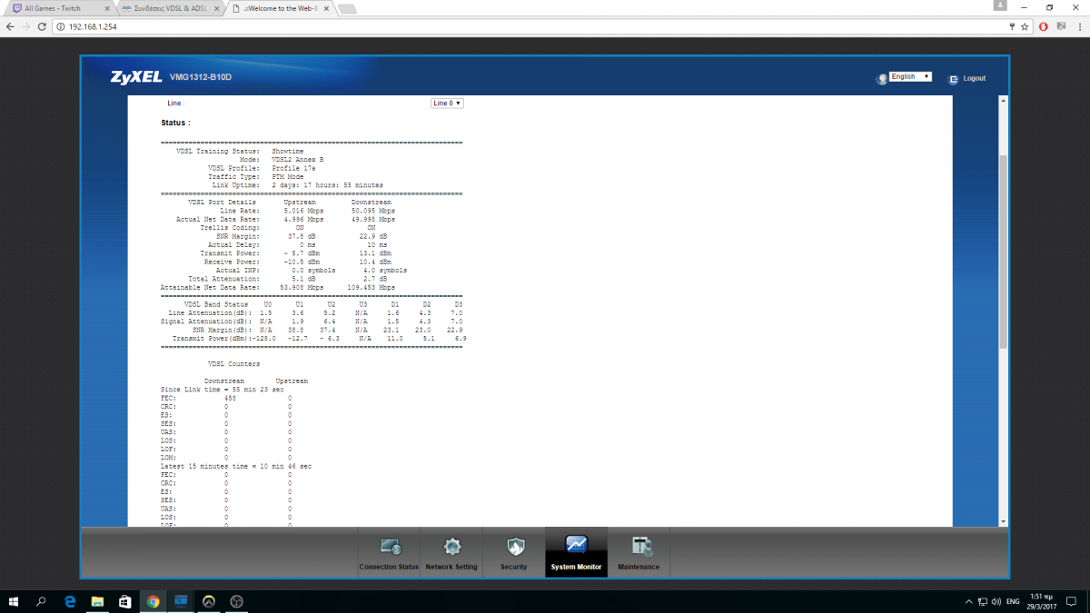Click the Profile 17a value
The height and width of the screenshot is (613, 1090).
[x=293, y=168]
